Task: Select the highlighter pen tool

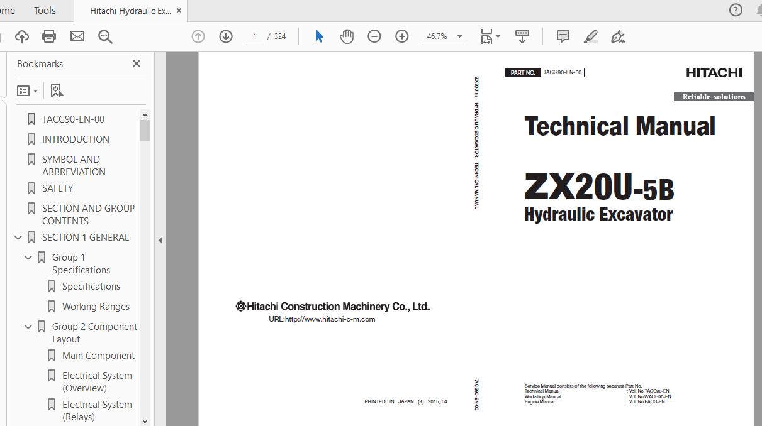Action: (590, 36)
